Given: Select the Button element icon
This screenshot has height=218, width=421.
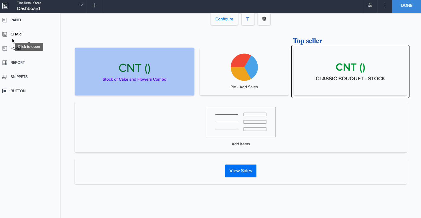Looking at the screenshot, I should pyautogui.click(x=5, y=91).
